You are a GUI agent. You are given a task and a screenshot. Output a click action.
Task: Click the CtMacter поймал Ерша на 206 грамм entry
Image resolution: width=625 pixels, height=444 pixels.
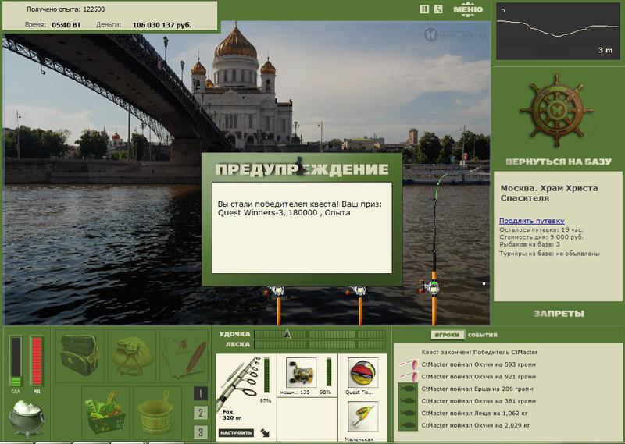tap(477, 389)
